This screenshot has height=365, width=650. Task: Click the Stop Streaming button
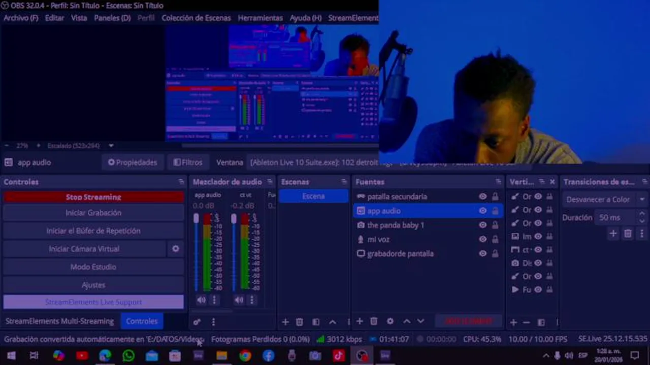[x=93, y=197]
